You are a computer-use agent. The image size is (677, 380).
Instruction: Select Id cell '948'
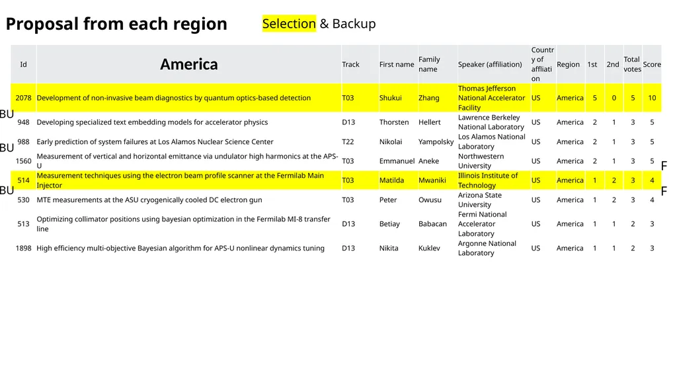point(23,122)
